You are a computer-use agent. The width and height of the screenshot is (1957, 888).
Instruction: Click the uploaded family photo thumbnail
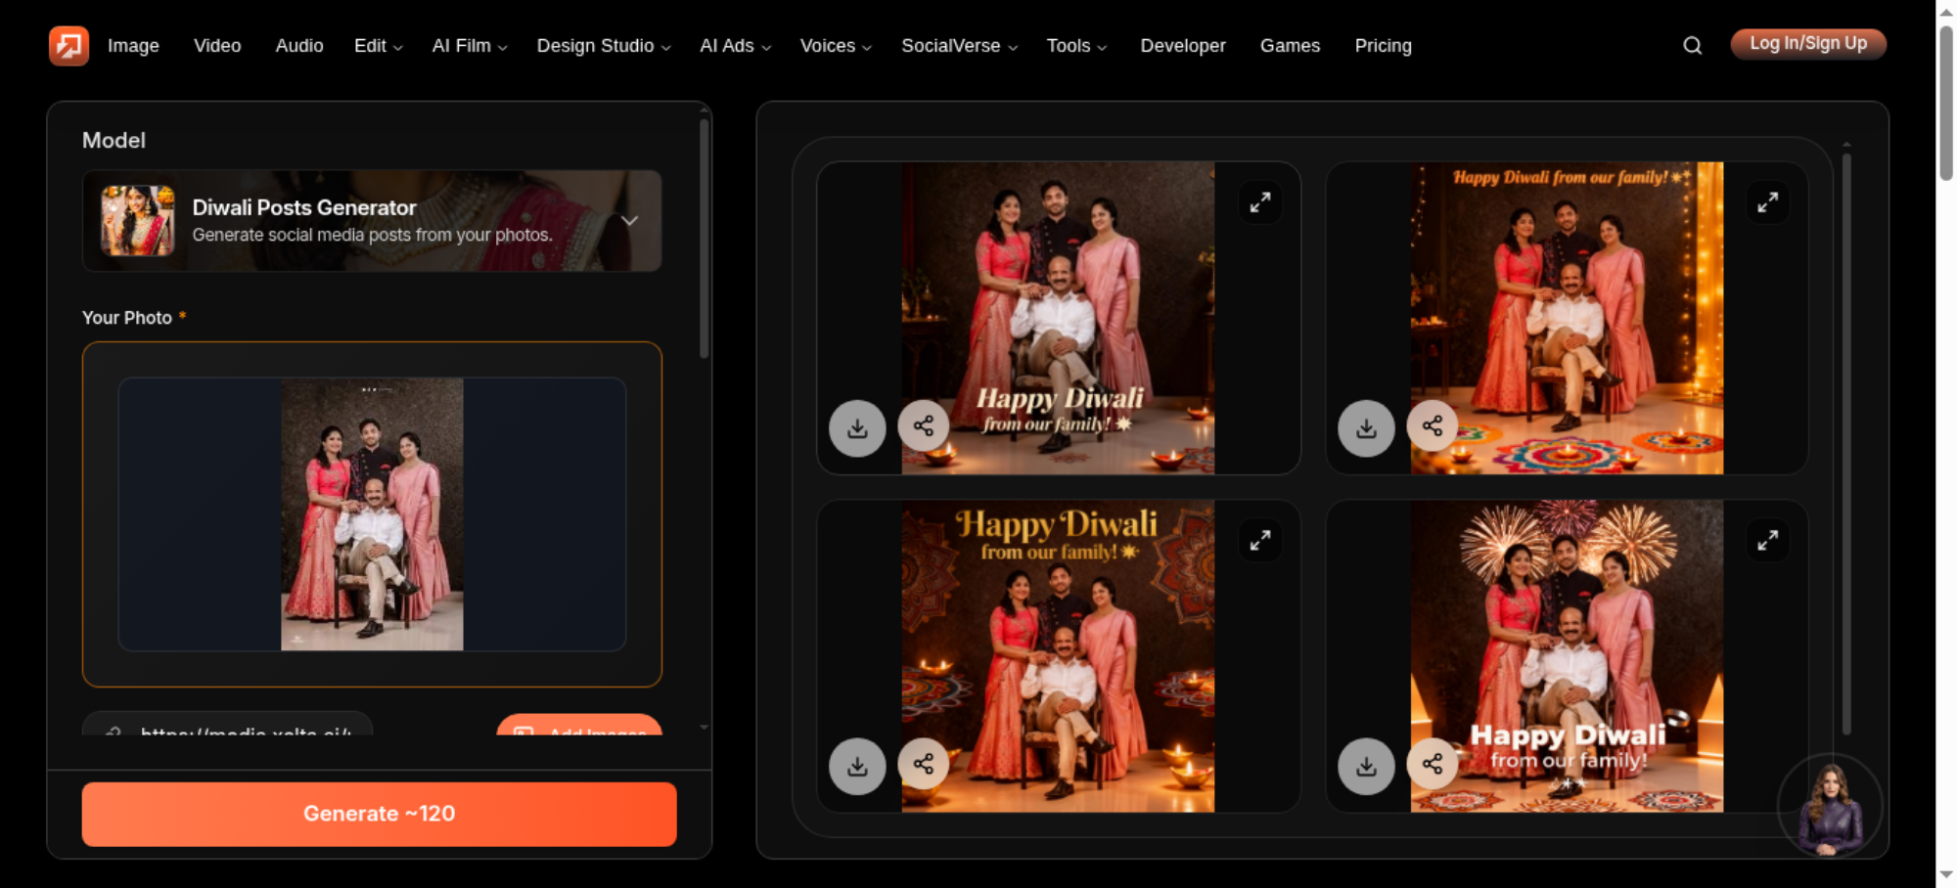point(372,514)
